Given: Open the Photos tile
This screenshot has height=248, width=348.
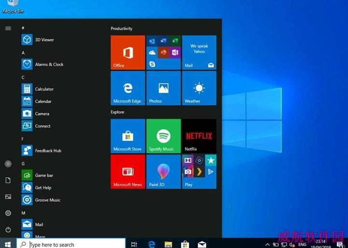Looking at the screenshot, I should coord(164,88).
